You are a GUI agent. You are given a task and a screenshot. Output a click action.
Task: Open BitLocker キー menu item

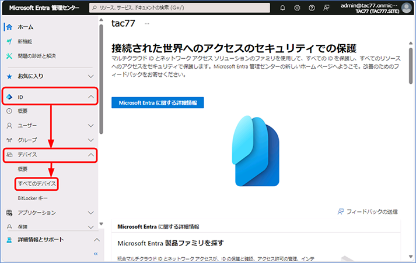click(33, 198)
